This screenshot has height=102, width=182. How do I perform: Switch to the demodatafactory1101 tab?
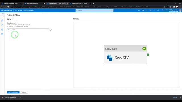(80, 3)
